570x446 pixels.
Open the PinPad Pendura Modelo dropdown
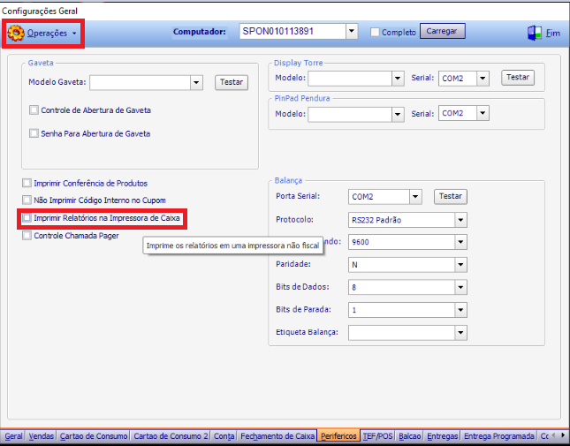398,115
